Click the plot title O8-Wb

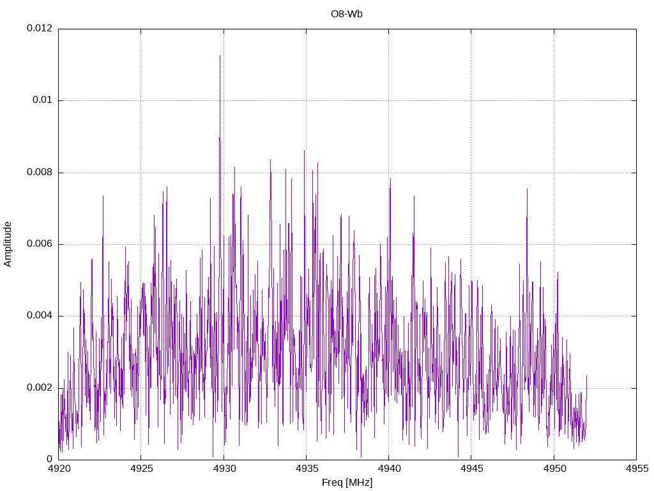tap(347, 14)
